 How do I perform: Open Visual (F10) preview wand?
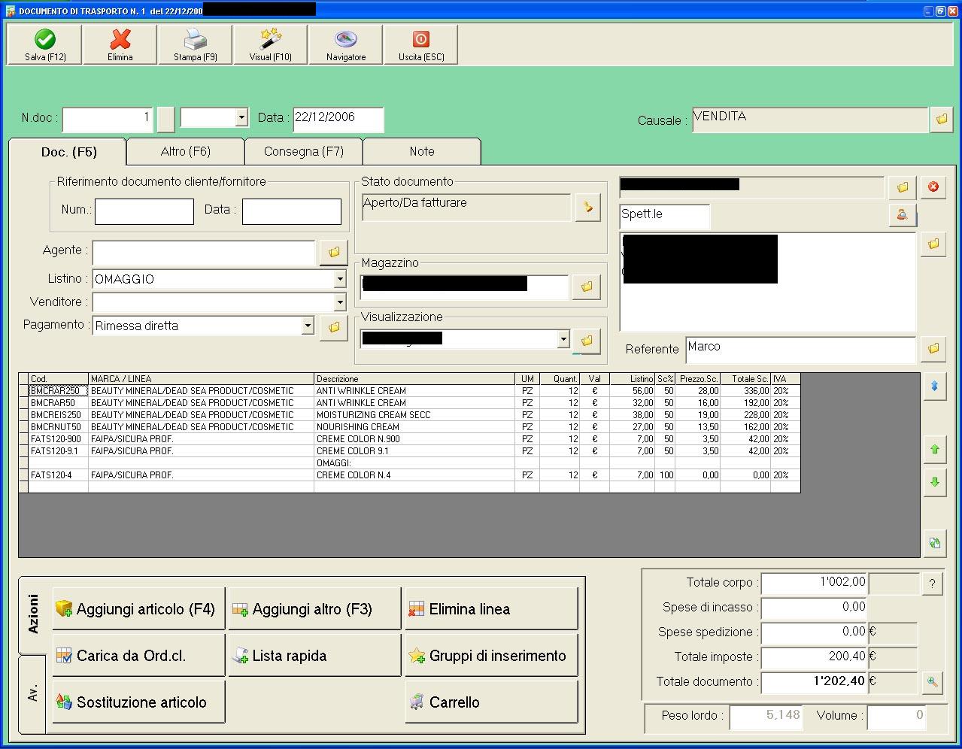point(270,45)
